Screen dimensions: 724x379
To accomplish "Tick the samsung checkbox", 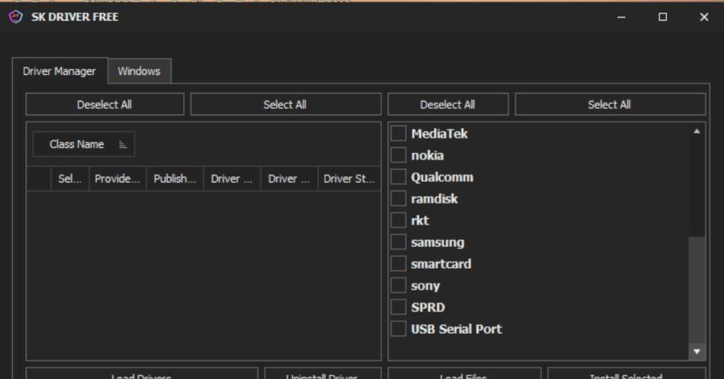I will click(399, 242).
